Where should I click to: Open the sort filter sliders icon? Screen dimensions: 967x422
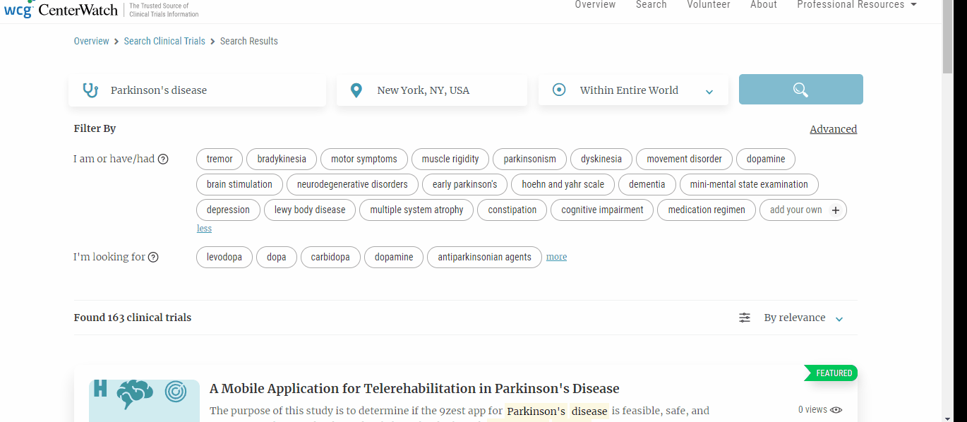click(x=744, y=318)
